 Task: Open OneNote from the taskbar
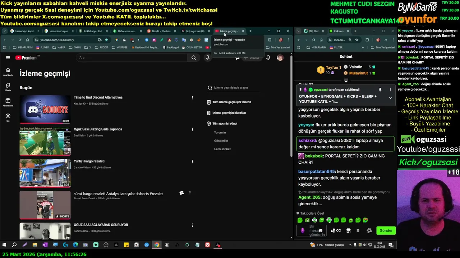45,245
